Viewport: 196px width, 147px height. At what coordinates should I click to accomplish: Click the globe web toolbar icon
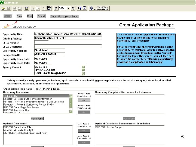pos(26,8)
